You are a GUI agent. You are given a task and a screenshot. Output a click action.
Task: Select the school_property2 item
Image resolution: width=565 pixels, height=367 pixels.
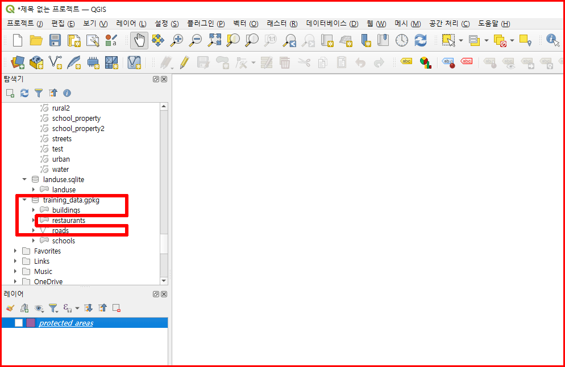(78, 128)
